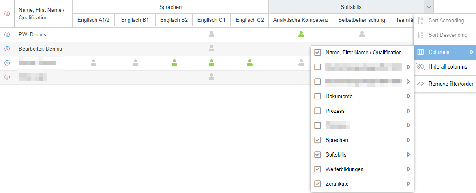Open the Softskills header dropdown arrow
476x193 pixels.
coord(429,7)
